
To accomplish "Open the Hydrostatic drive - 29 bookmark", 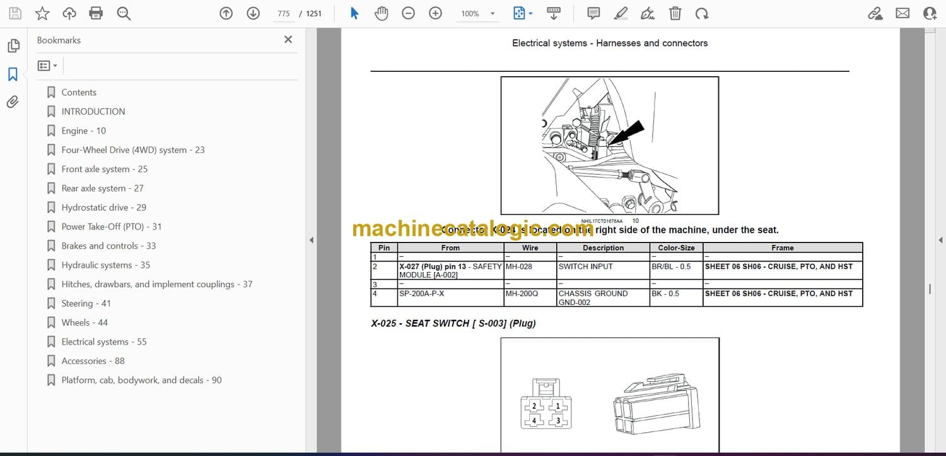I will pyautogui.click(x=103, y=207).
